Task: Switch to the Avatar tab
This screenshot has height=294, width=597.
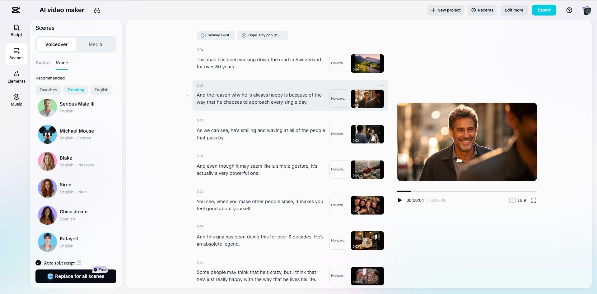Action: click(43, 63)
